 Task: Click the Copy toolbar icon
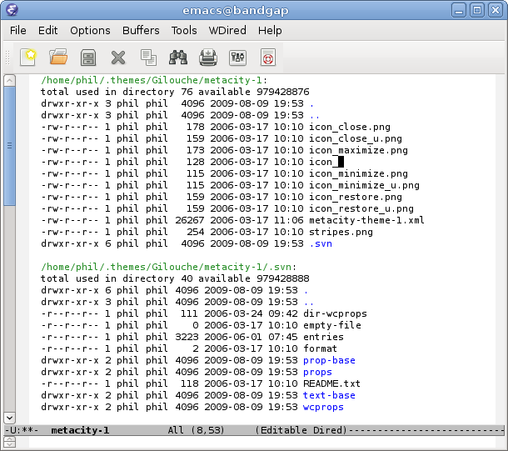(x=148, y=58)
